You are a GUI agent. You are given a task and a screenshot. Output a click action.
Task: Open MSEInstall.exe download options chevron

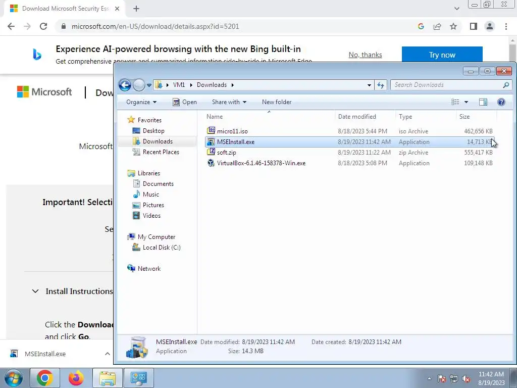[x=108, y=354]
